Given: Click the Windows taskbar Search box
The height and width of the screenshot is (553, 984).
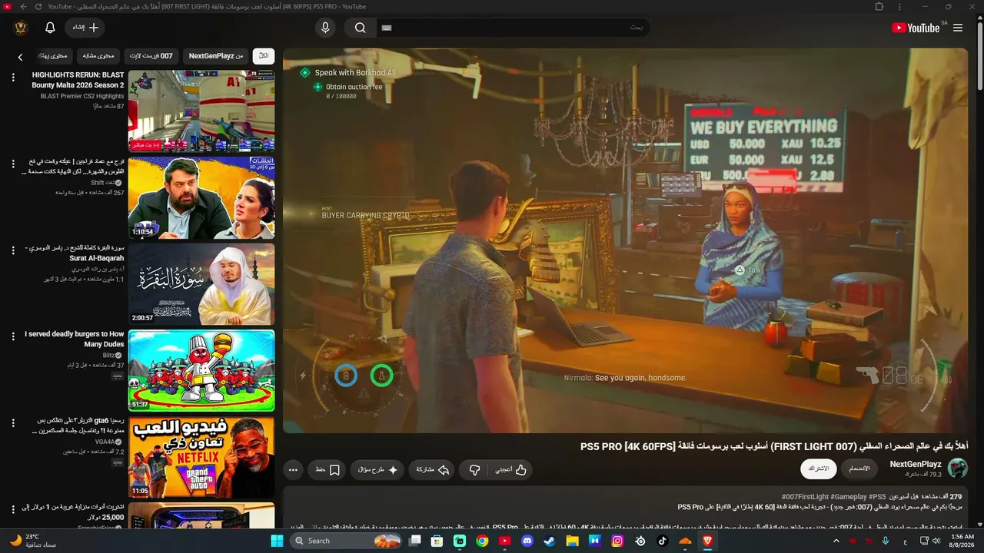Looking at the screenshot, I should 347,541.
